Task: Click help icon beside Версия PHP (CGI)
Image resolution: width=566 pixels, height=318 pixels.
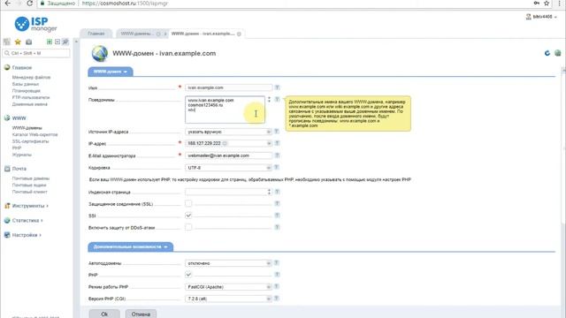Action: 277,299
